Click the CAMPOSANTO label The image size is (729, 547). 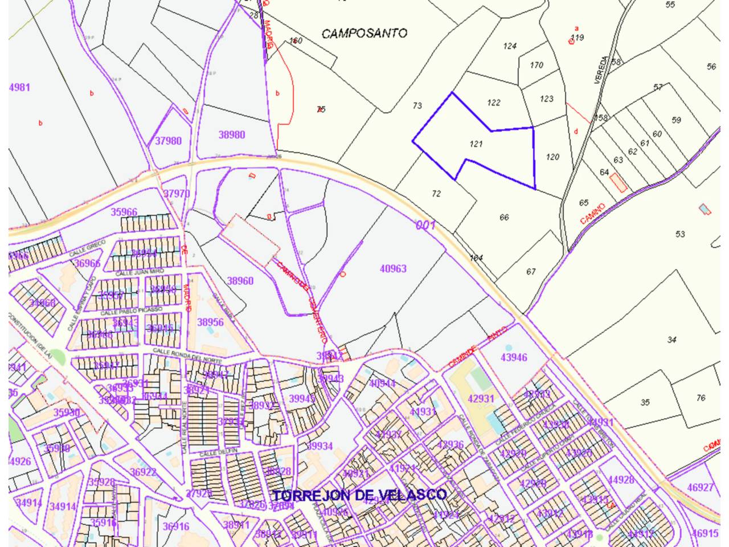364,33
